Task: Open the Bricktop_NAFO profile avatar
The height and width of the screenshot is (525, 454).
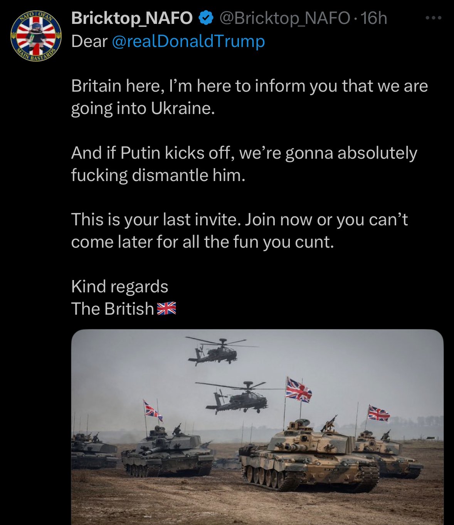Action: pyautogui.click(x=36, y=36)
